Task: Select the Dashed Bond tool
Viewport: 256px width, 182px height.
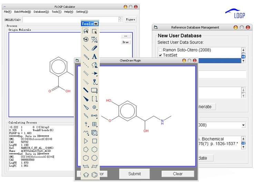Action: coord(86,65)
